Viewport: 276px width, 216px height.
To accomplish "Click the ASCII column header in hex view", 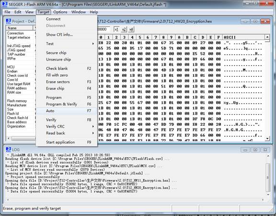I will [x=243, y=37].
